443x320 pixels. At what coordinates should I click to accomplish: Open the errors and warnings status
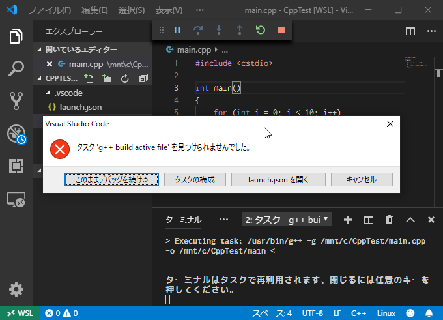coord(61,313)
